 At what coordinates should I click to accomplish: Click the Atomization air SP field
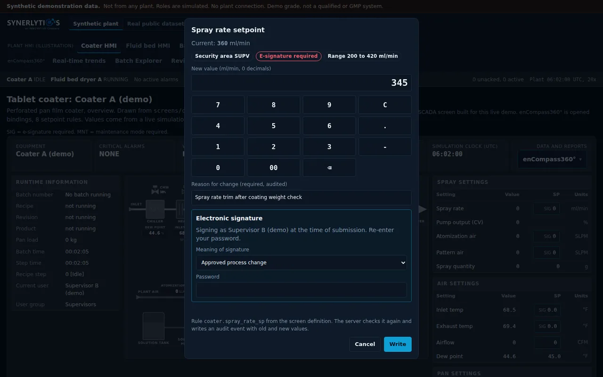click(x=547, y=236)
